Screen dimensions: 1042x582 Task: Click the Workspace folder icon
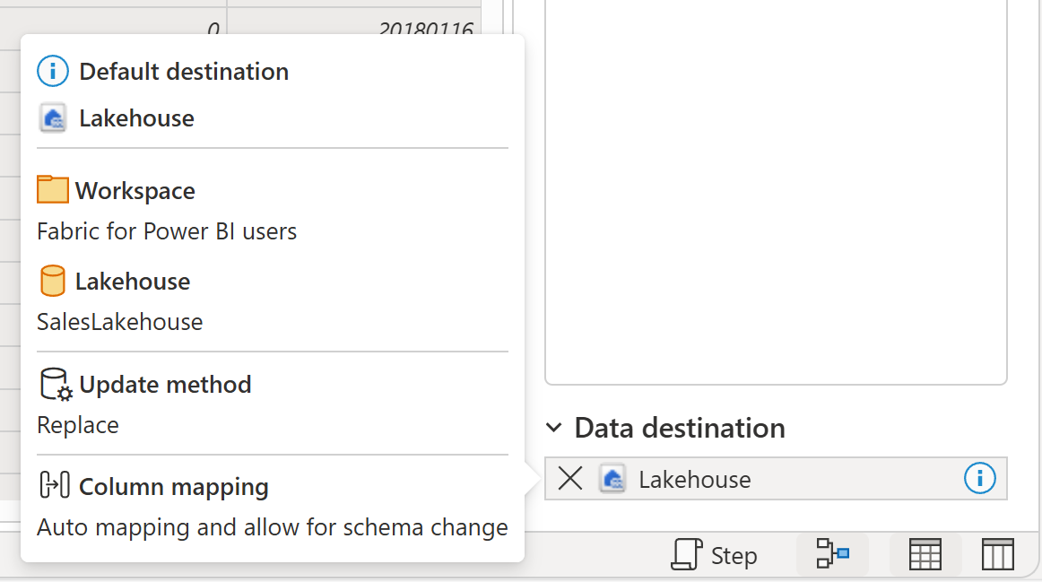51,189
